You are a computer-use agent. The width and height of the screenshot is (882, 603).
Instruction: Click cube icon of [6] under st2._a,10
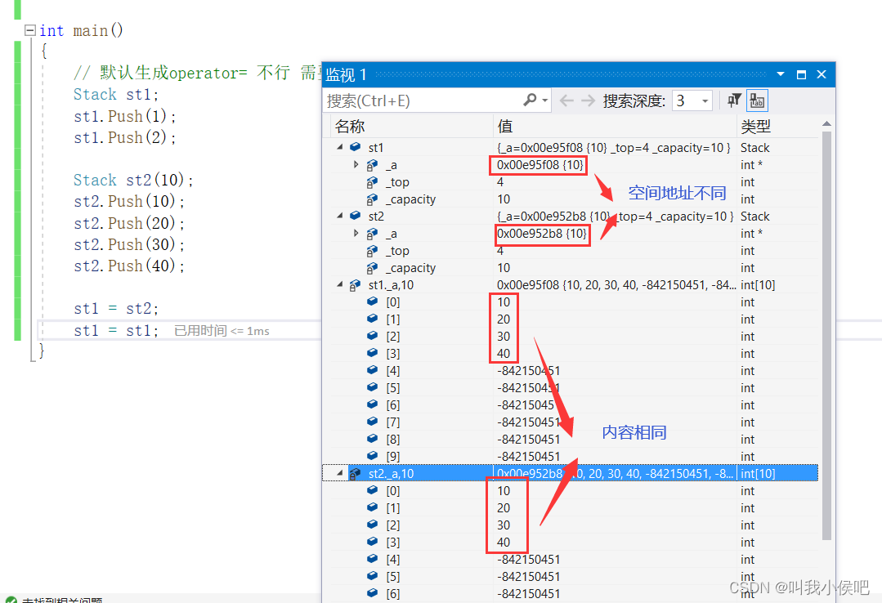pos(373,593)
